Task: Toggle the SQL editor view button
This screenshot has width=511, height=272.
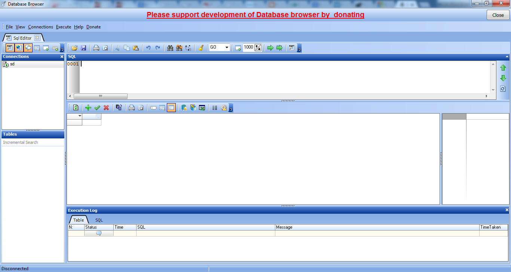Action: point(10,48)
